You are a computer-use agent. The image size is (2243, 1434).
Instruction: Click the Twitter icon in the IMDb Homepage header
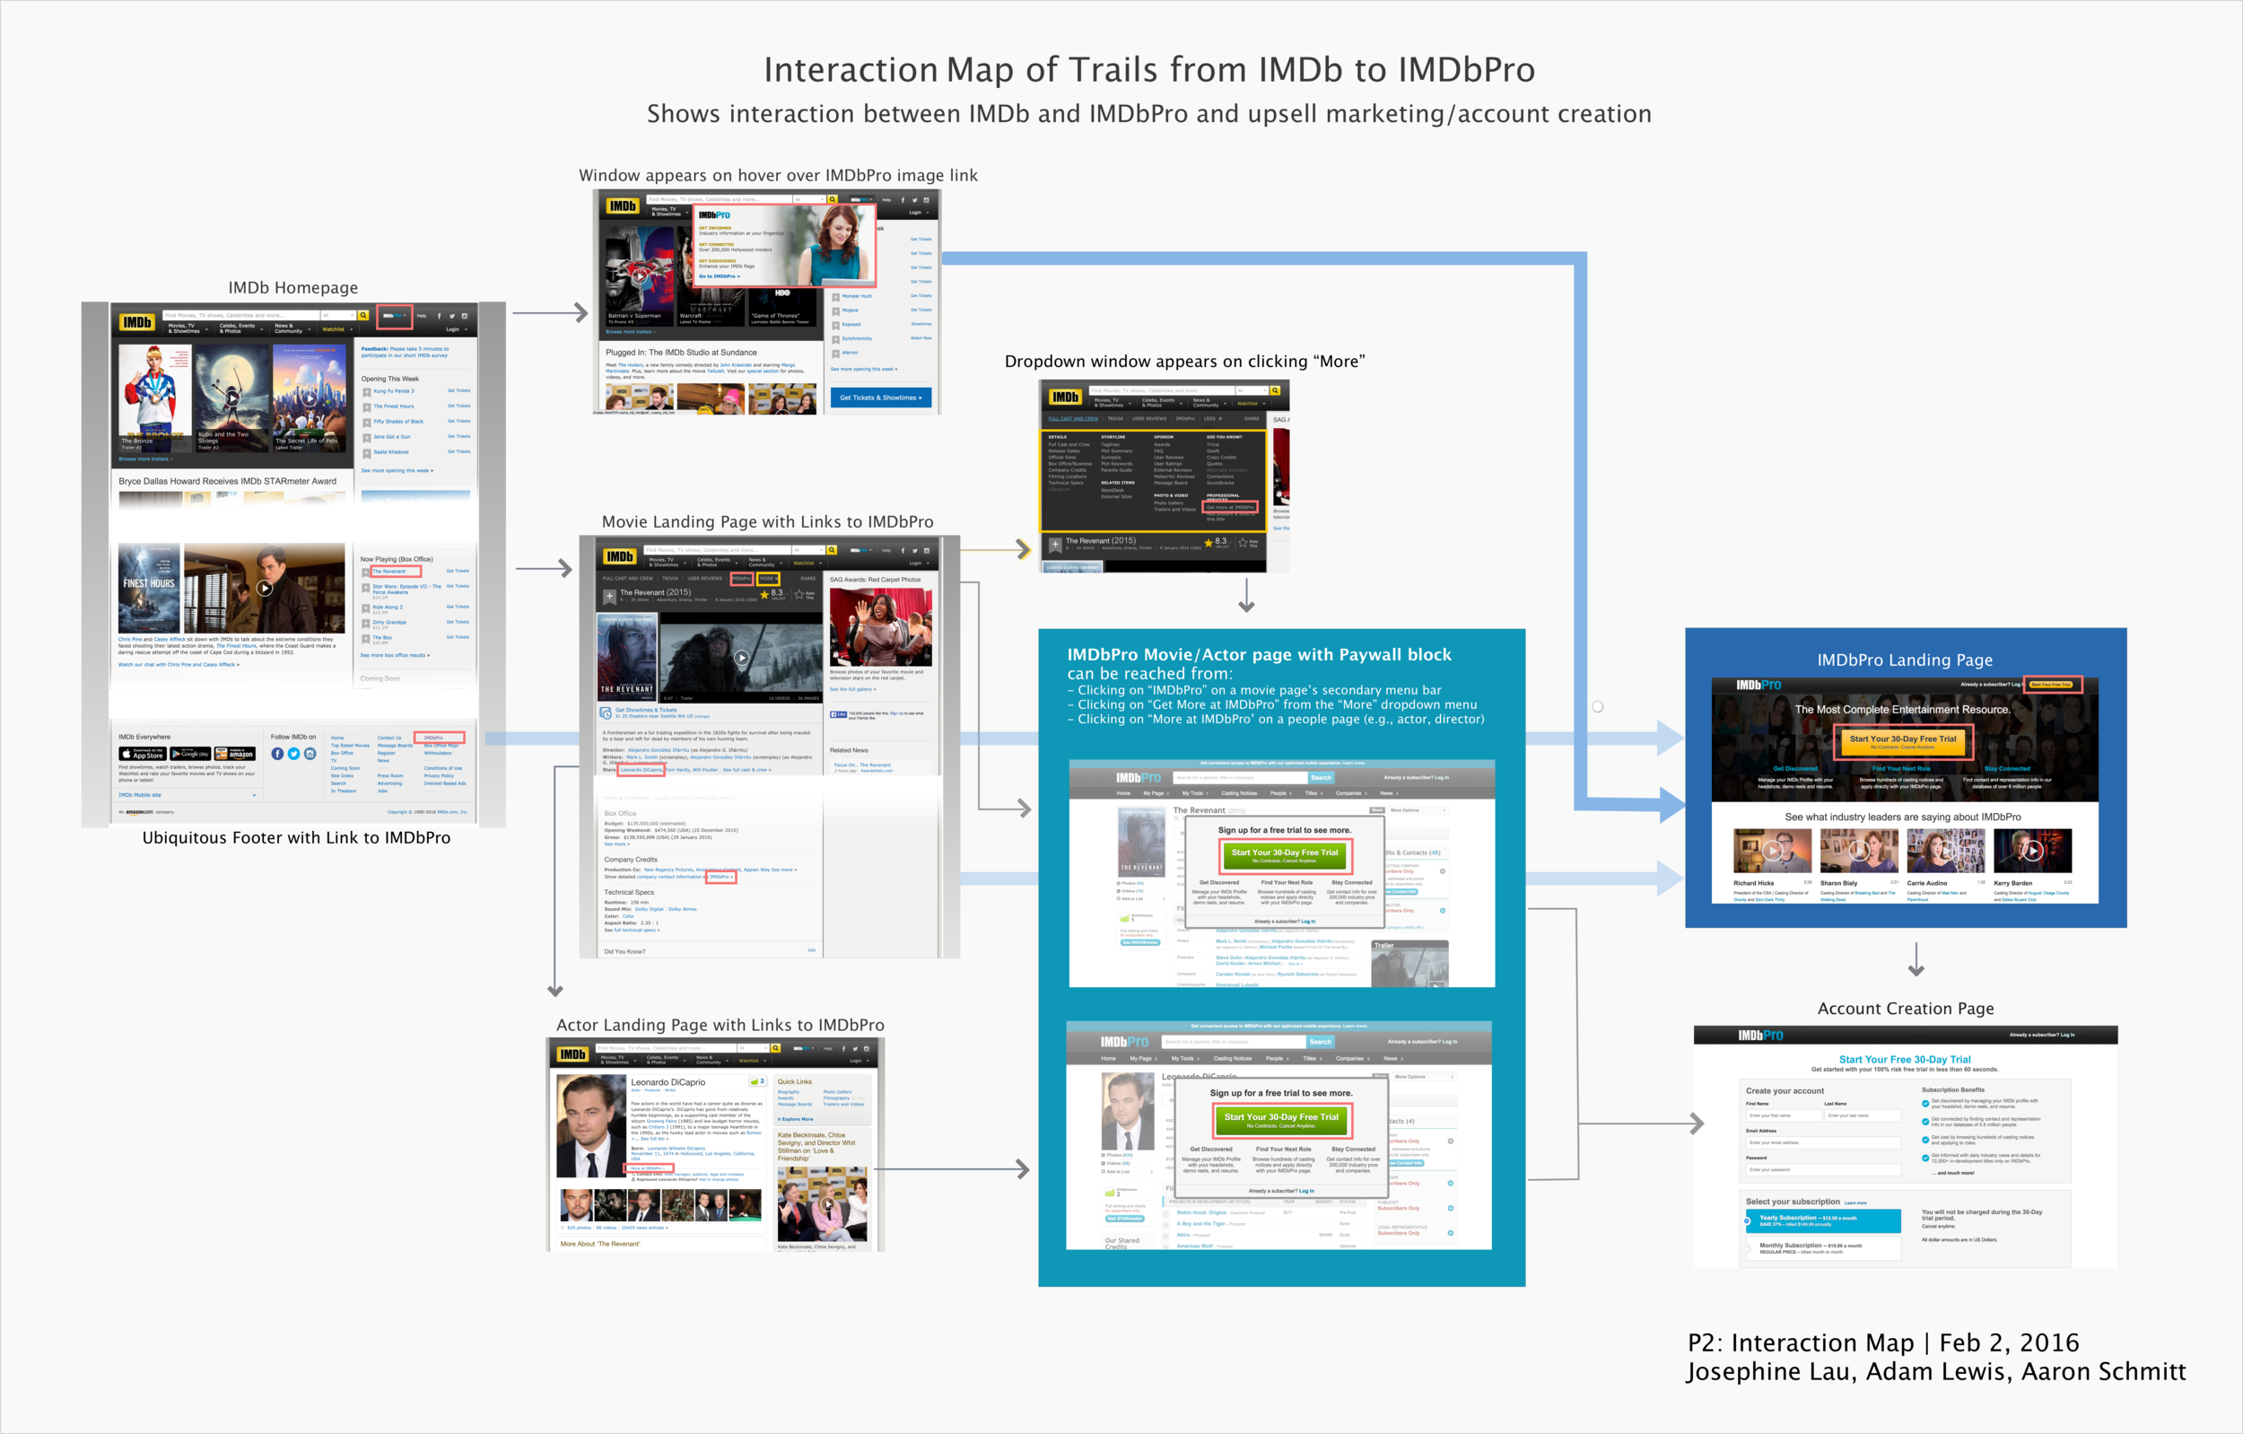(452, 316)
